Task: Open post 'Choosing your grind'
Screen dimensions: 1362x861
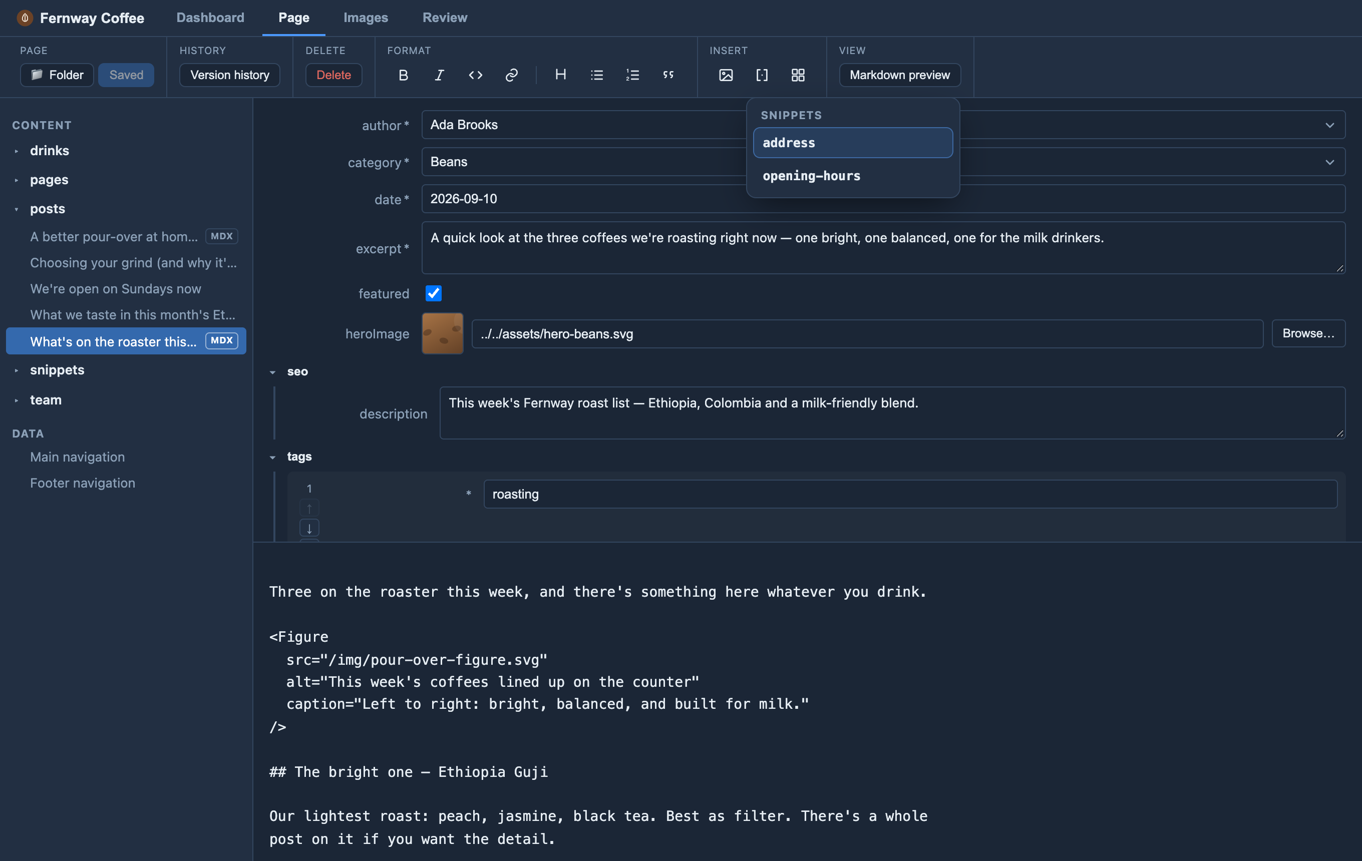Action: pos(126,262)
